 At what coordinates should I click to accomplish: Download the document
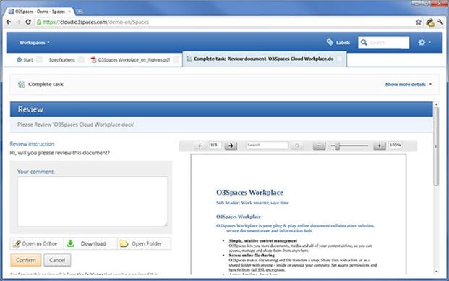(x=90, y=244)
